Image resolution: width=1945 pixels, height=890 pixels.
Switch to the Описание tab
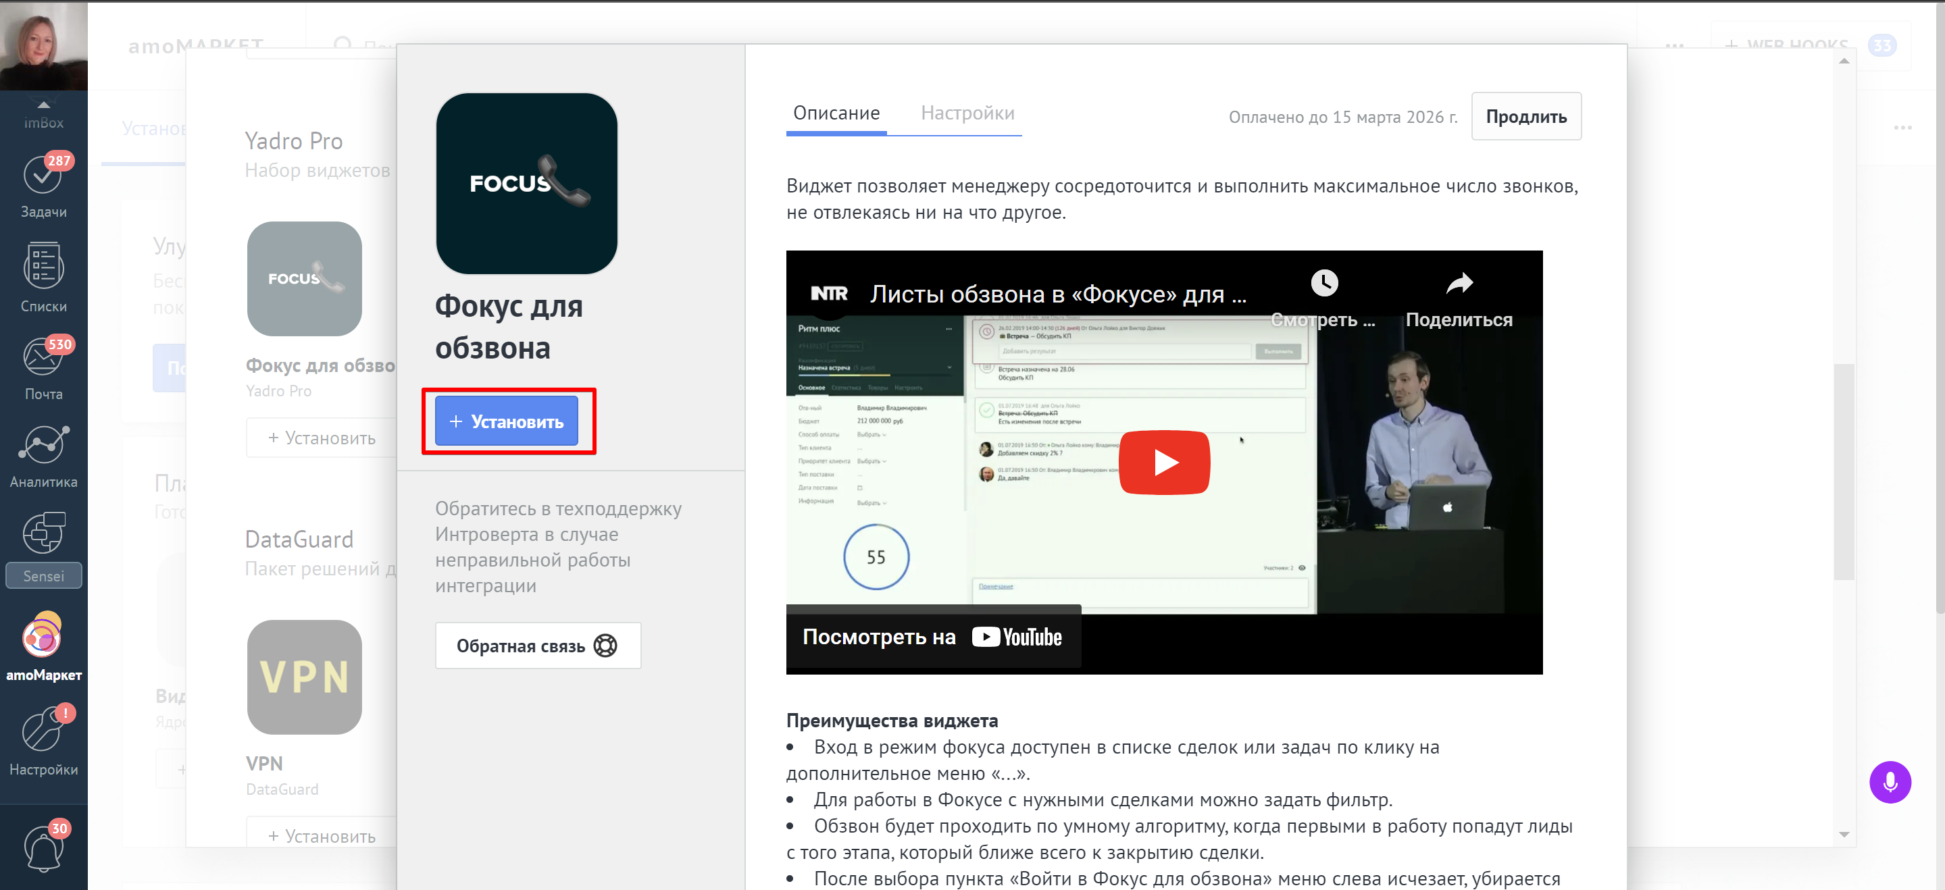pos(836,114)
